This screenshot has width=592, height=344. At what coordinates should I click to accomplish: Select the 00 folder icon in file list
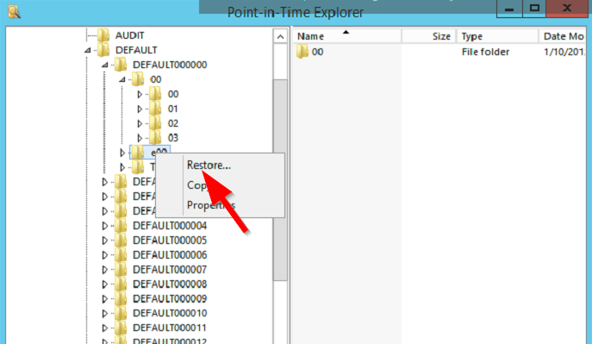(302, 52)
